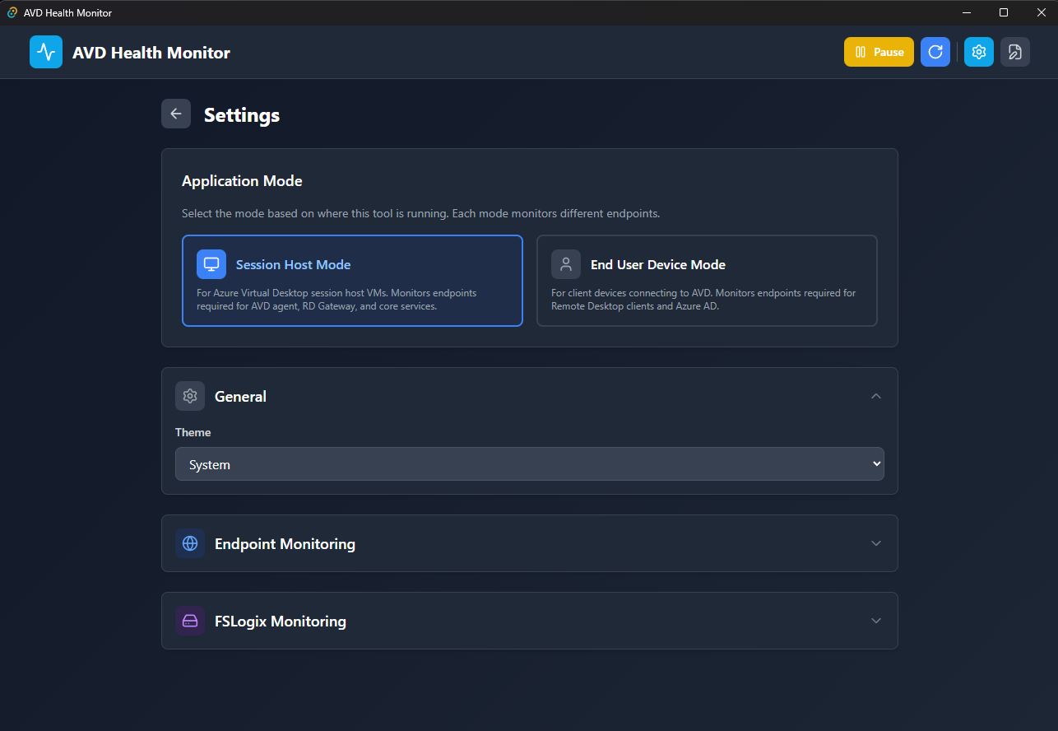The width and height of the screenshot is (1058, 731).
Task: Select Session Host Mode
Action: (352, 281)
